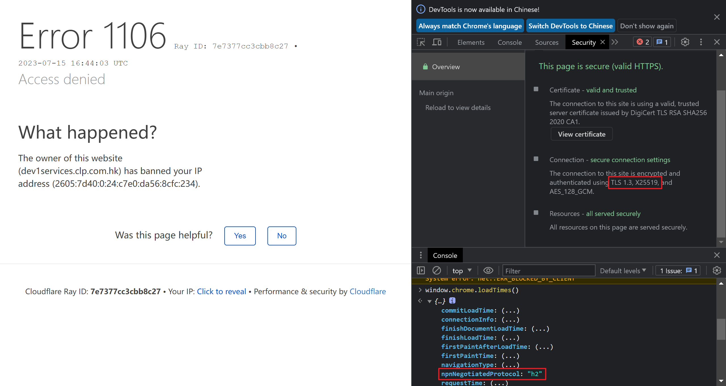Image resolution: width=726 pixels, height=386 pixels.
Task: Click the 1 Issue button
Action: 678,271
